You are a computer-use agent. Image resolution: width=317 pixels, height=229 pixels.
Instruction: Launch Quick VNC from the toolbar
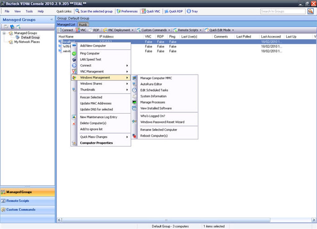pos(151,11)
